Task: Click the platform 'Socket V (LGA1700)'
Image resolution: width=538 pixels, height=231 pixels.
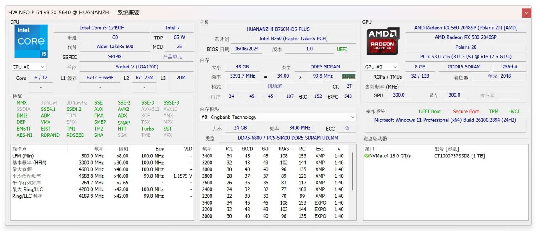Action: (x=137, y=67)
